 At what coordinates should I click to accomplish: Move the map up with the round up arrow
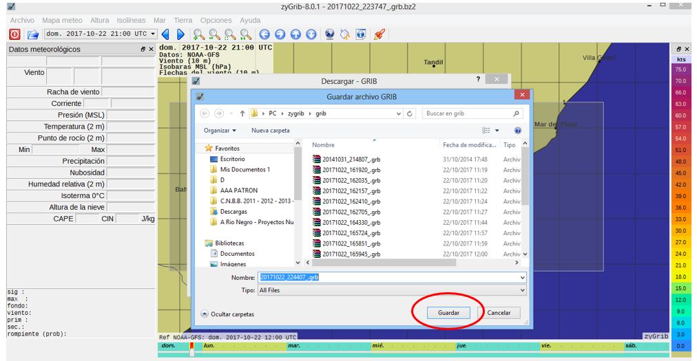pos(295,34)
